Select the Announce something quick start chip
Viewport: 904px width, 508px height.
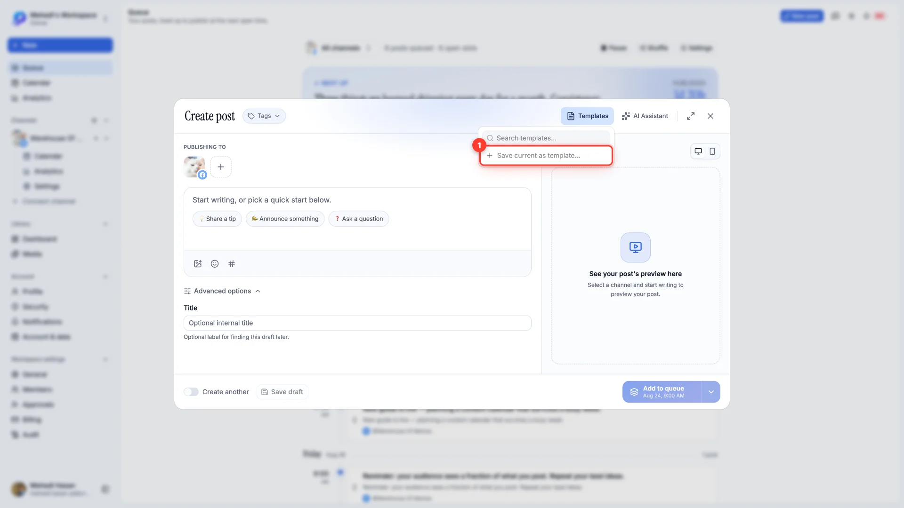[x=285, y=219]
